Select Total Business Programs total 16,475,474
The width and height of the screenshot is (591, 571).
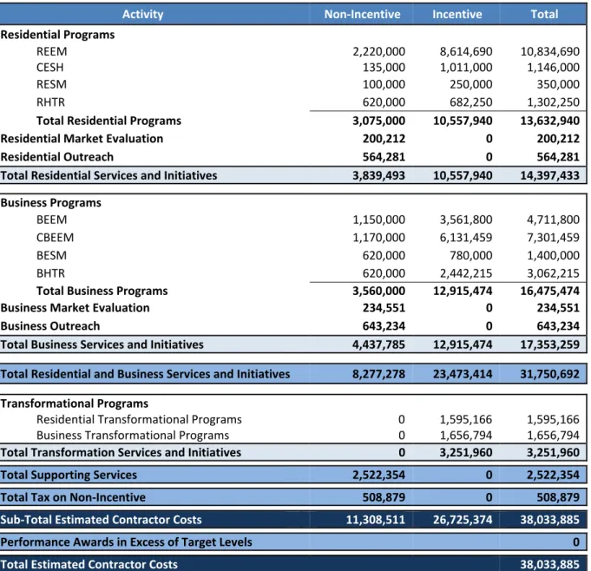point(550,291)
